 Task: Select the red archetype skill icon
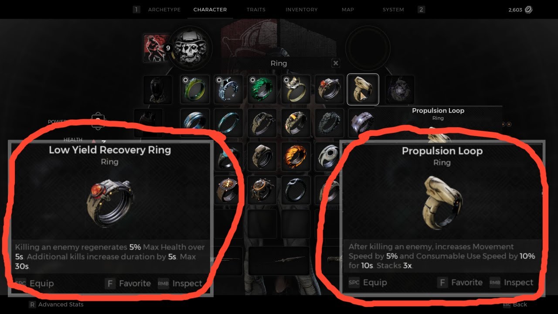coord(156,48)
